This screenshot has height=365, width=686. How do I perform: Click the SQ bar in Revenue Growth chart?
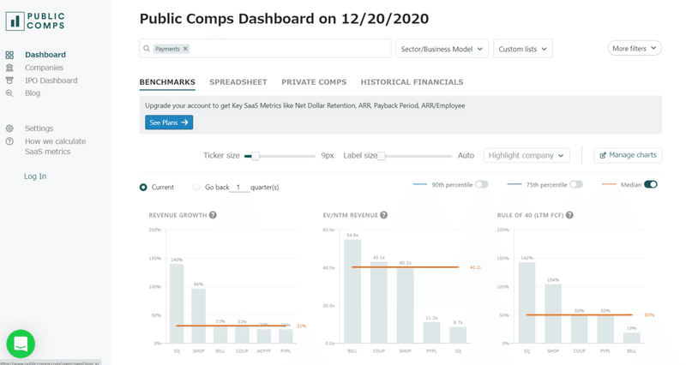point(177,303)
